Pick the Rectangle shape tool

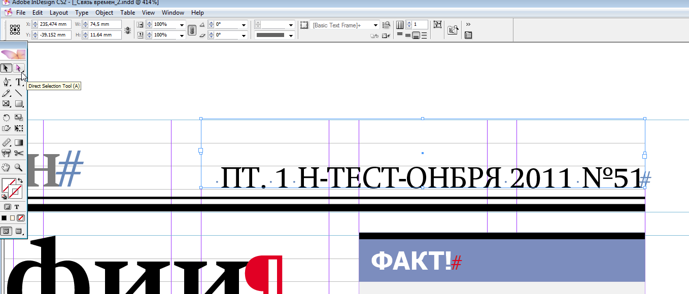pyautogui.click(x=19, y=104)
